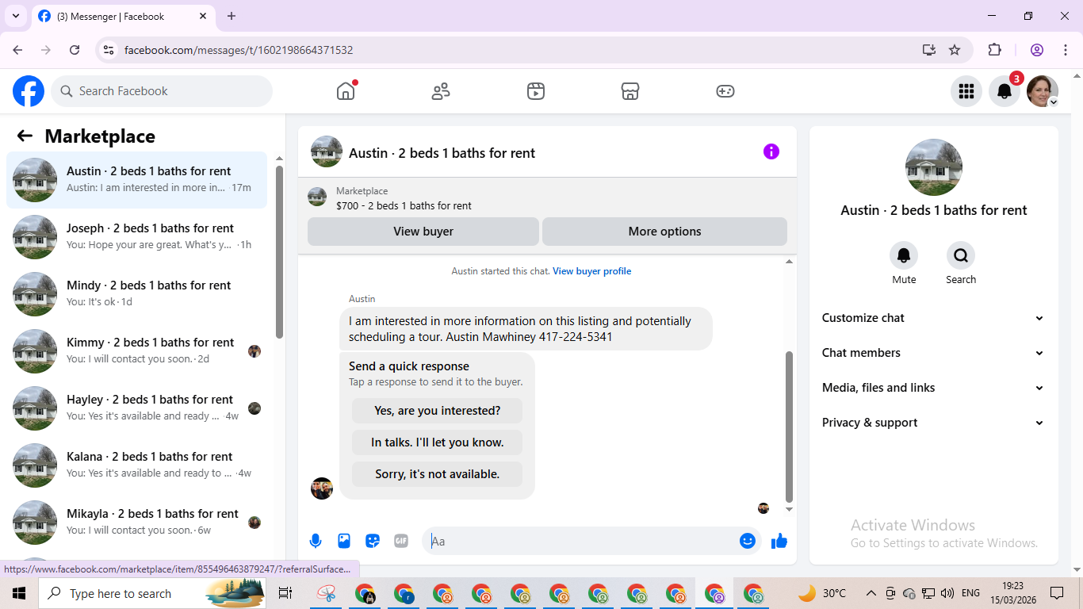Open the browser extensions puzzle icon
The height and width of the screenshot is (609, 1083).
(x=994, y=50)
